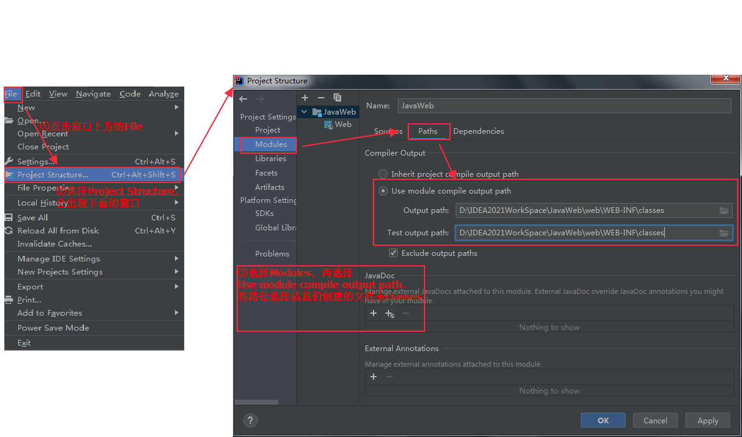This screenshot has height=437, width=742.
Task: Add a new module with plus icon
Action: coord(305,98)
